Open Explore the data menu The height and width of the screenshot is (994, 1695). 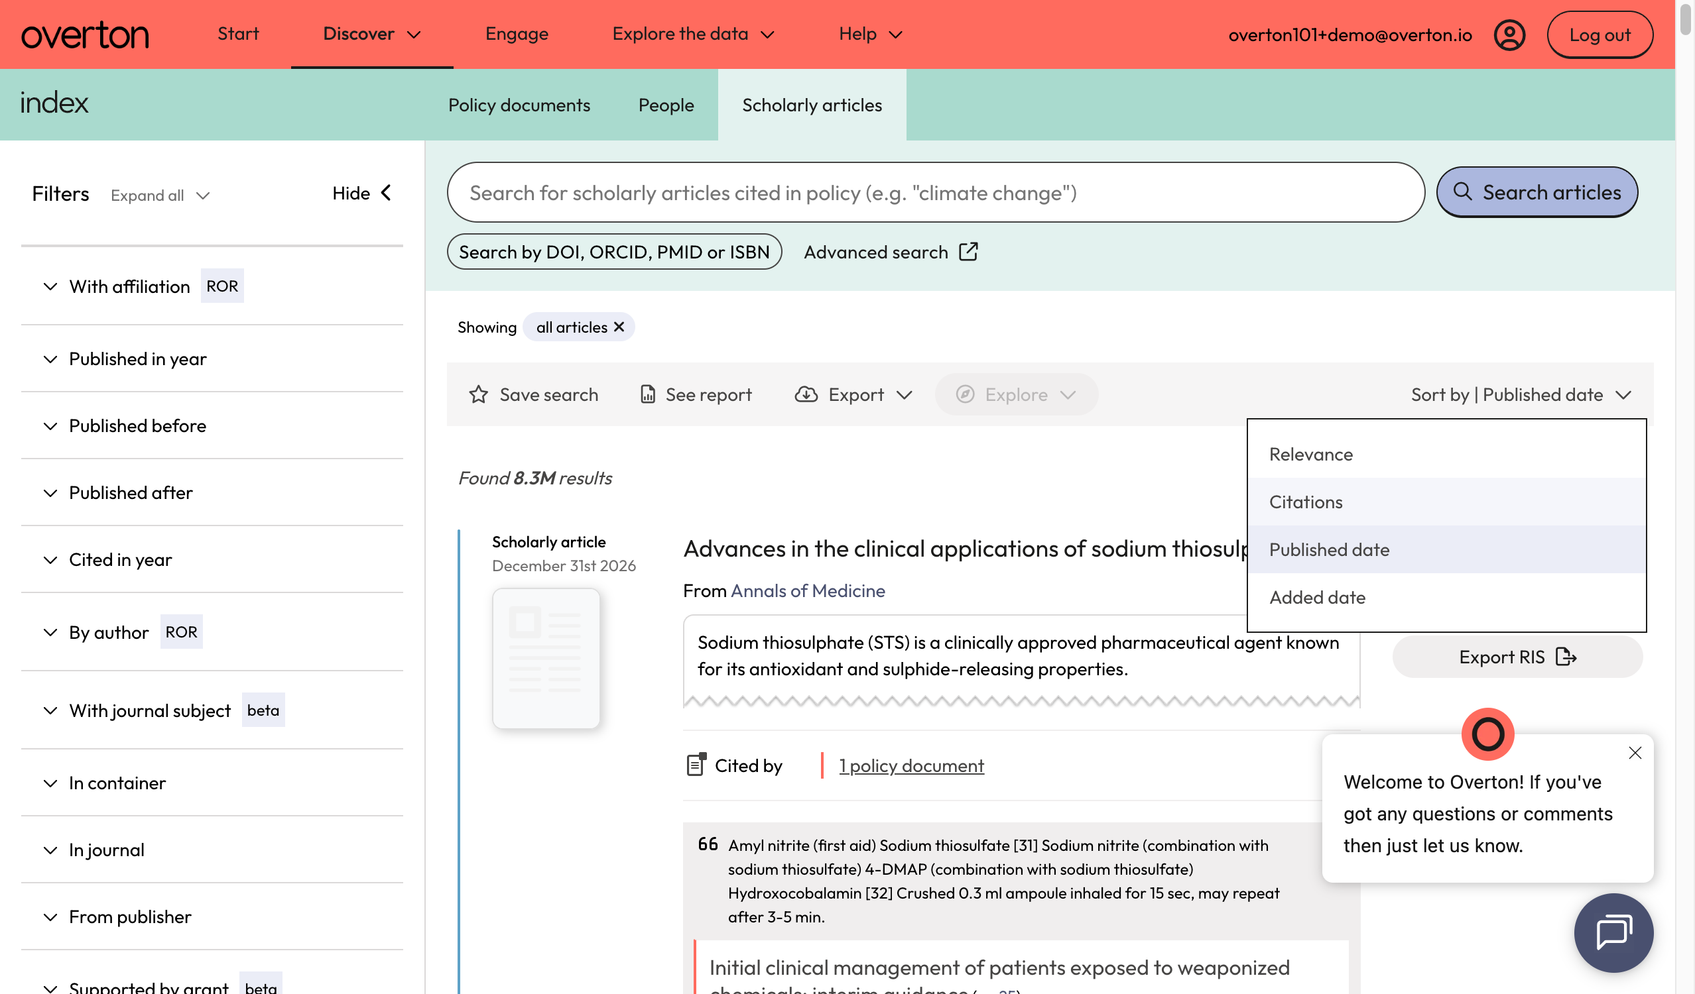[693, 34]
